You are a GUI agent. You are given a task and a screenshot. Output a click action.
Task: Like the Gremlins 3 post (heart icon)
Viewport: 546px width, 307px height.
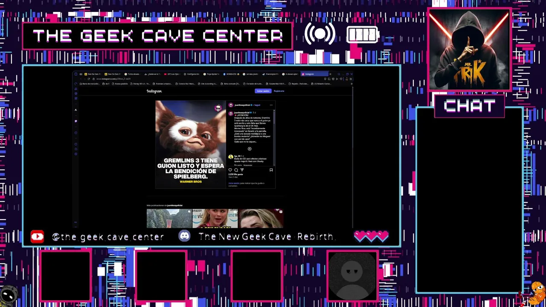tap(230, 170)
